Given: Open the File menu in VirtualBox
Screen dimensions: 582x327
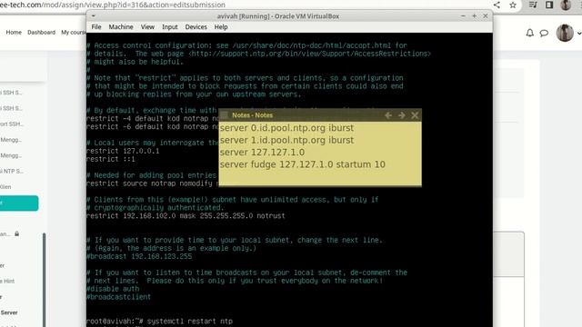Looking at the screenshot, I should coord(96,27).
